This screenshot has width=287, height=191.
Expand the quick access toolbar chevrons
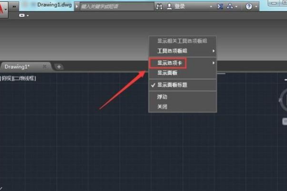pyautogui.click(x=14, y=7)
